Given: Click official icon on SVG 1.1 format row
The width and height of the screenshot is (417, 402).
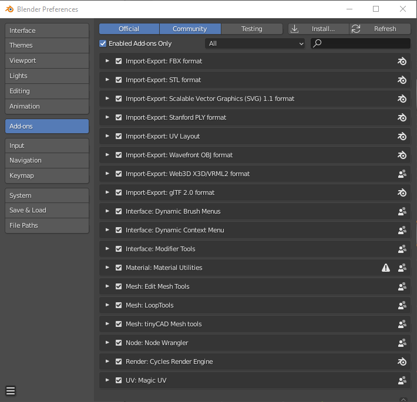Looking at the screenshot, I should pyautogui.click(x=402, y=99).
